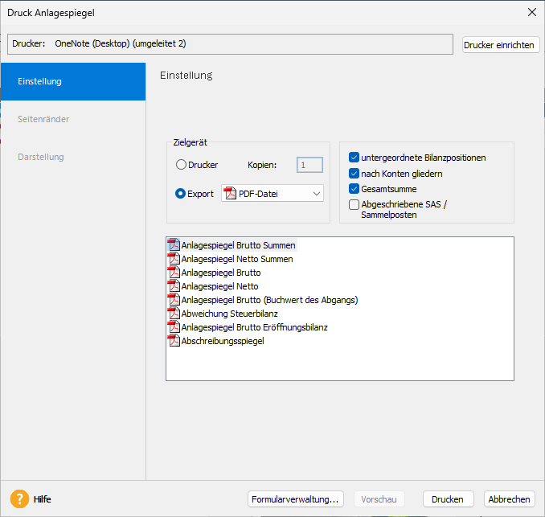
Task: Click PDF icon beside Abweichung Steuerbilanz
Action: (x=174, y=314)
